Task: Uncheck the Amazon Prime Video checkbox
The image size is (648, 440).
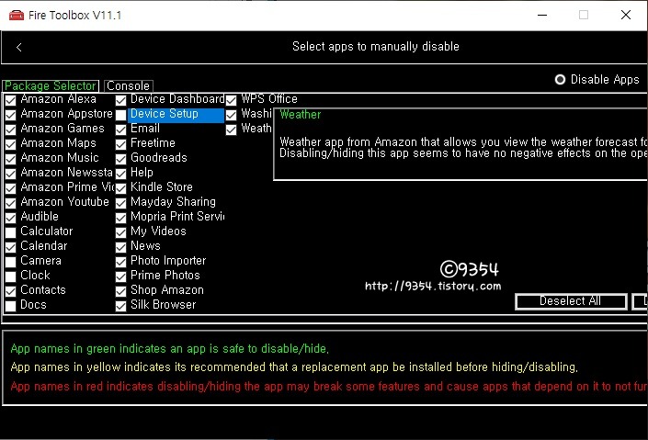Action: 11,188
